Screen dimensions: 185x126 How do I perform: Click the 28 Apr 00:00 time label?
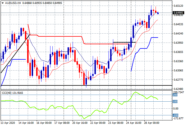click(x=151, y=123)
